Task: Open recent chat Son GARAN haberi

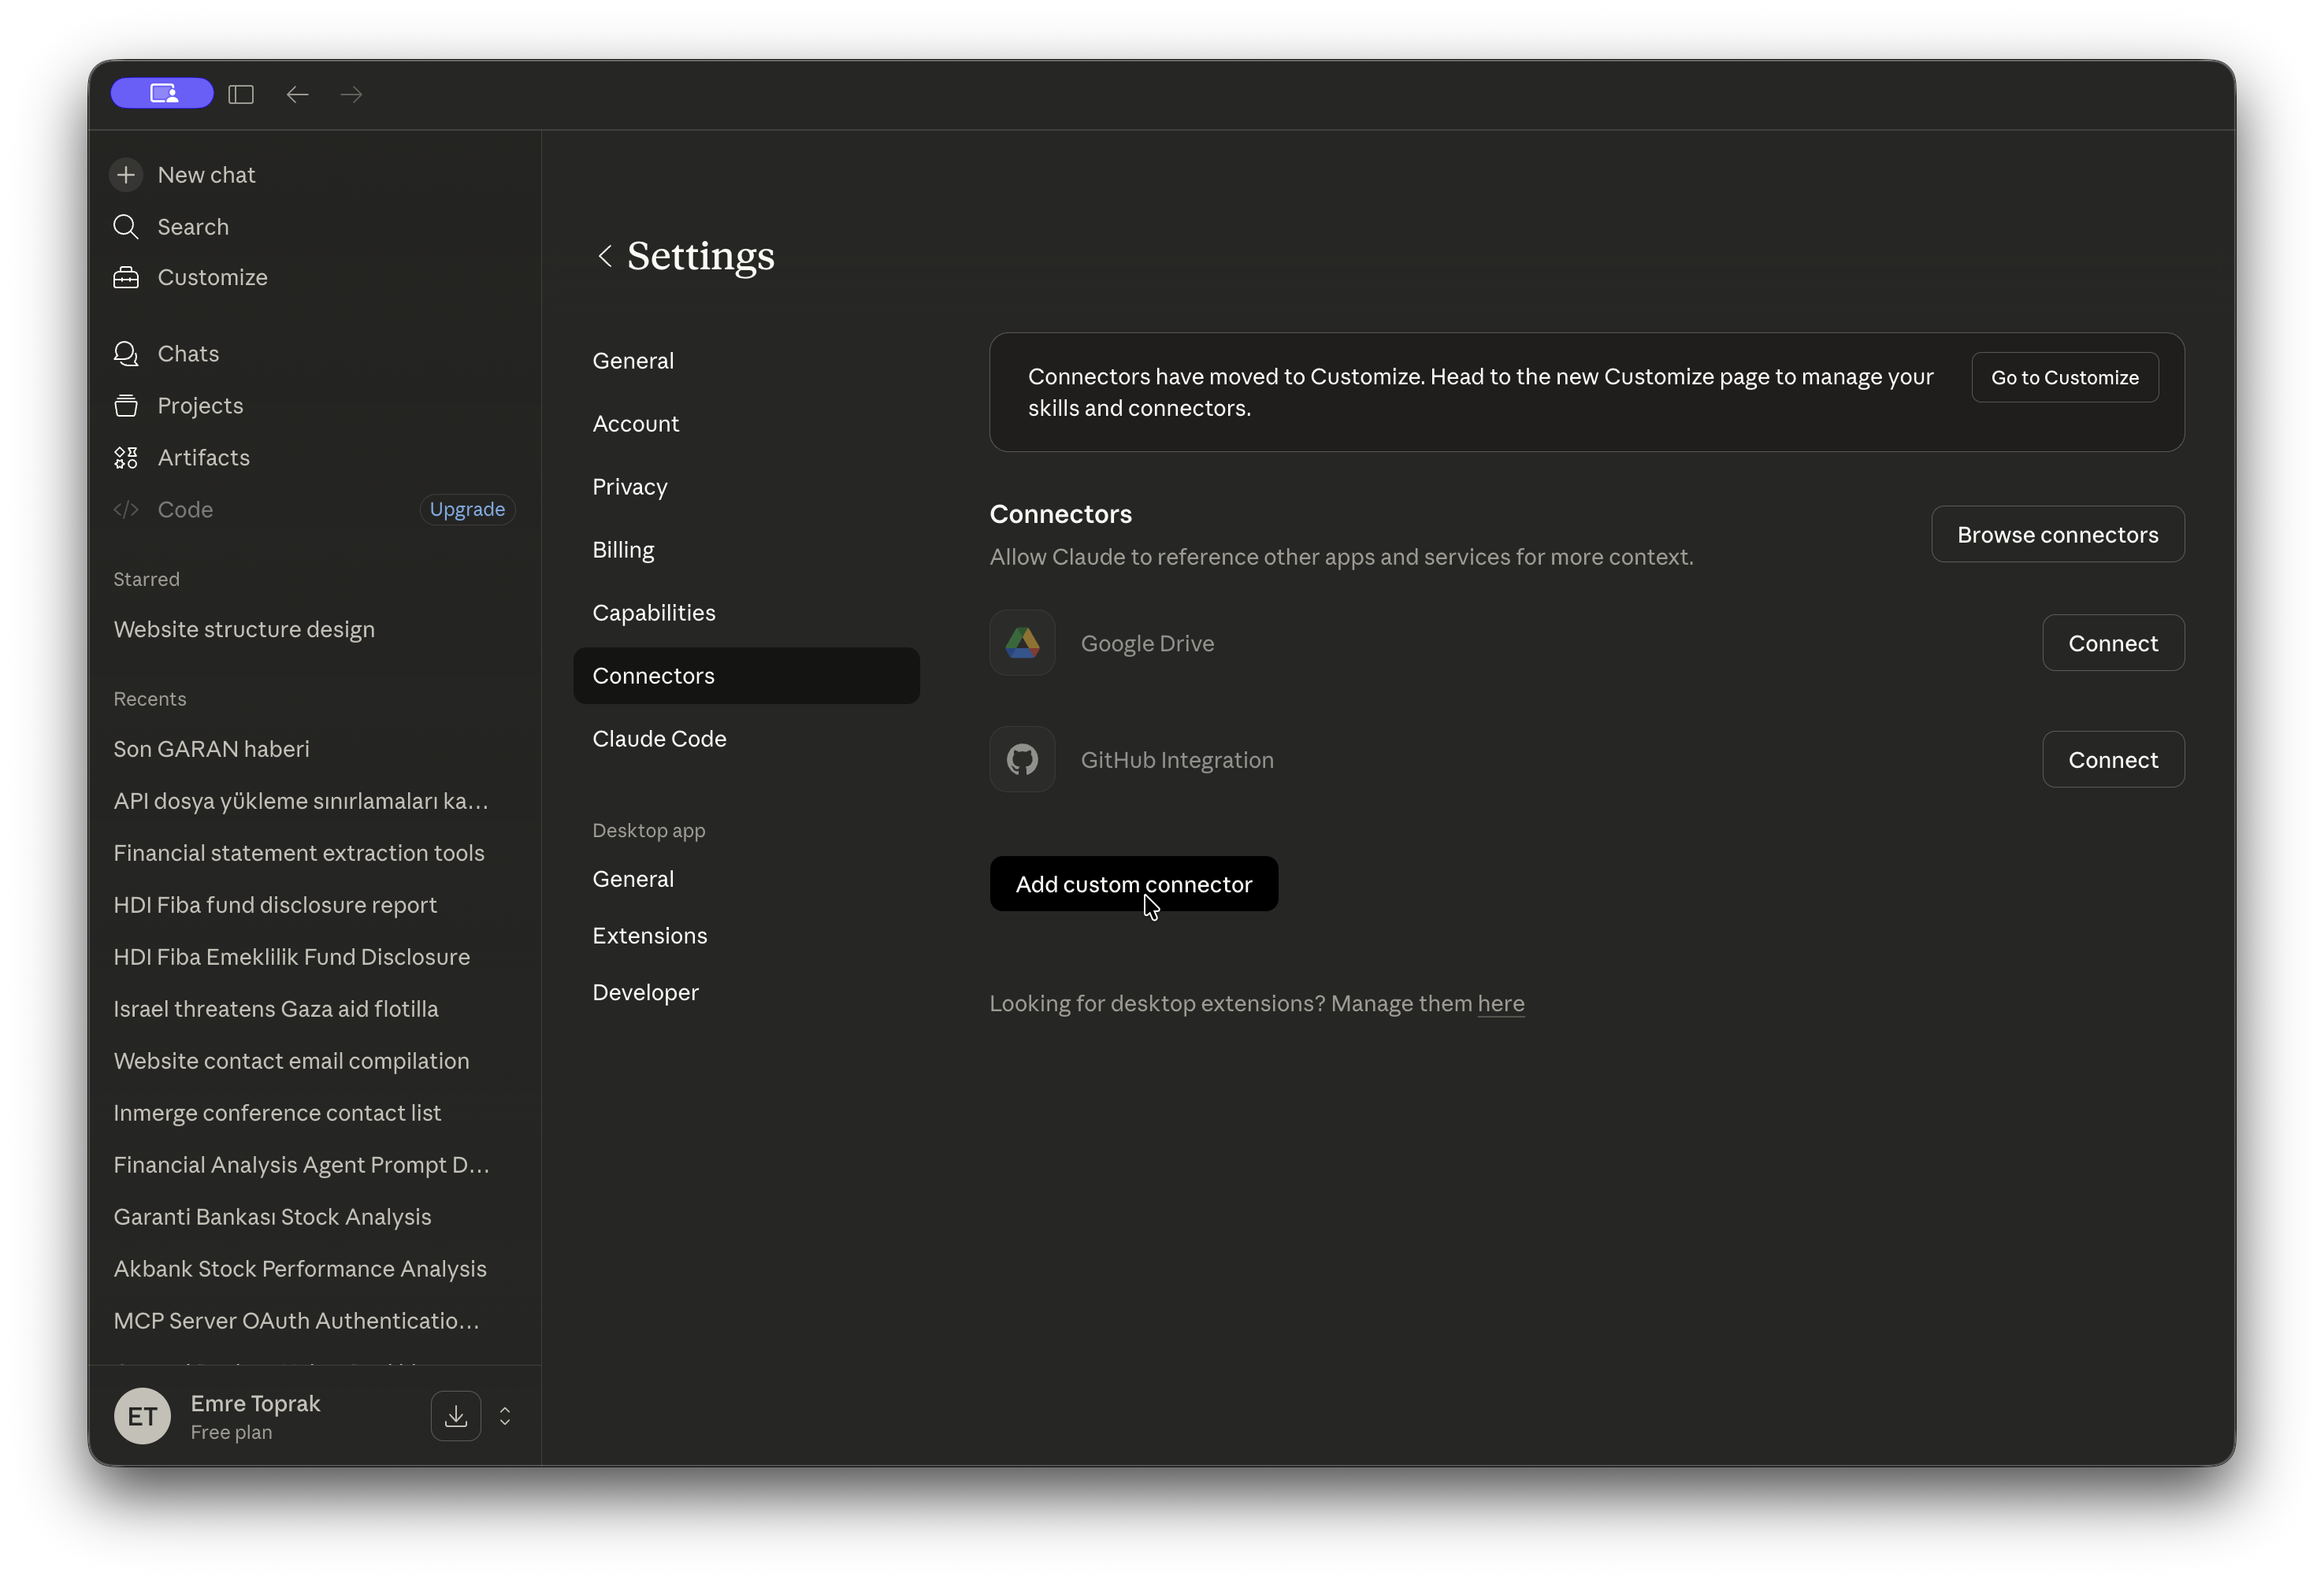Action: 211,749
